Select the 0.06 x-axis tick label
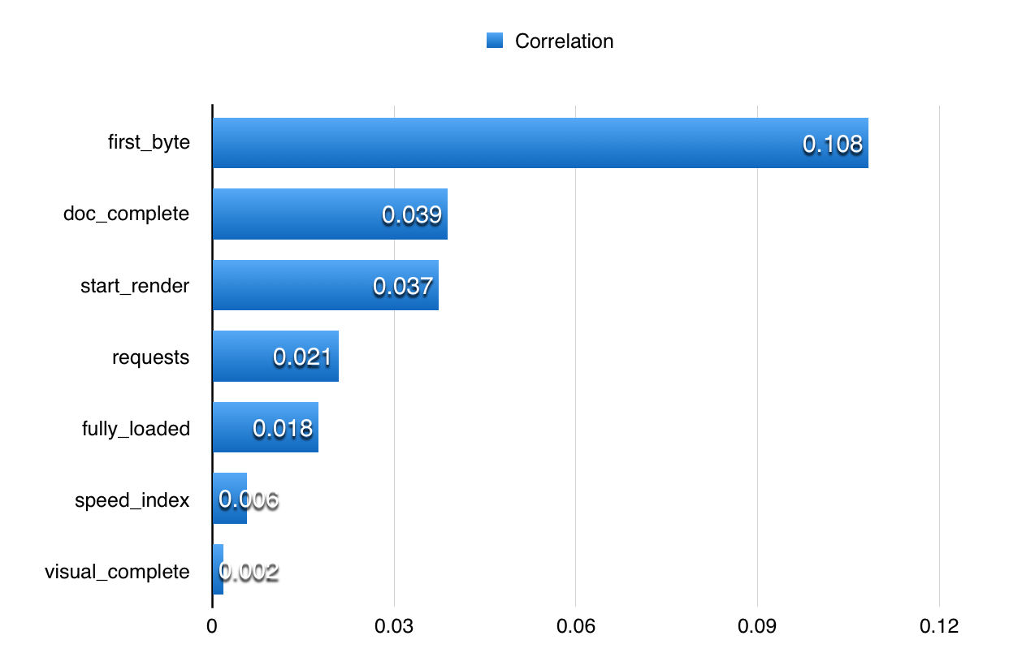1022x666 pixels. tap(575, 627)
